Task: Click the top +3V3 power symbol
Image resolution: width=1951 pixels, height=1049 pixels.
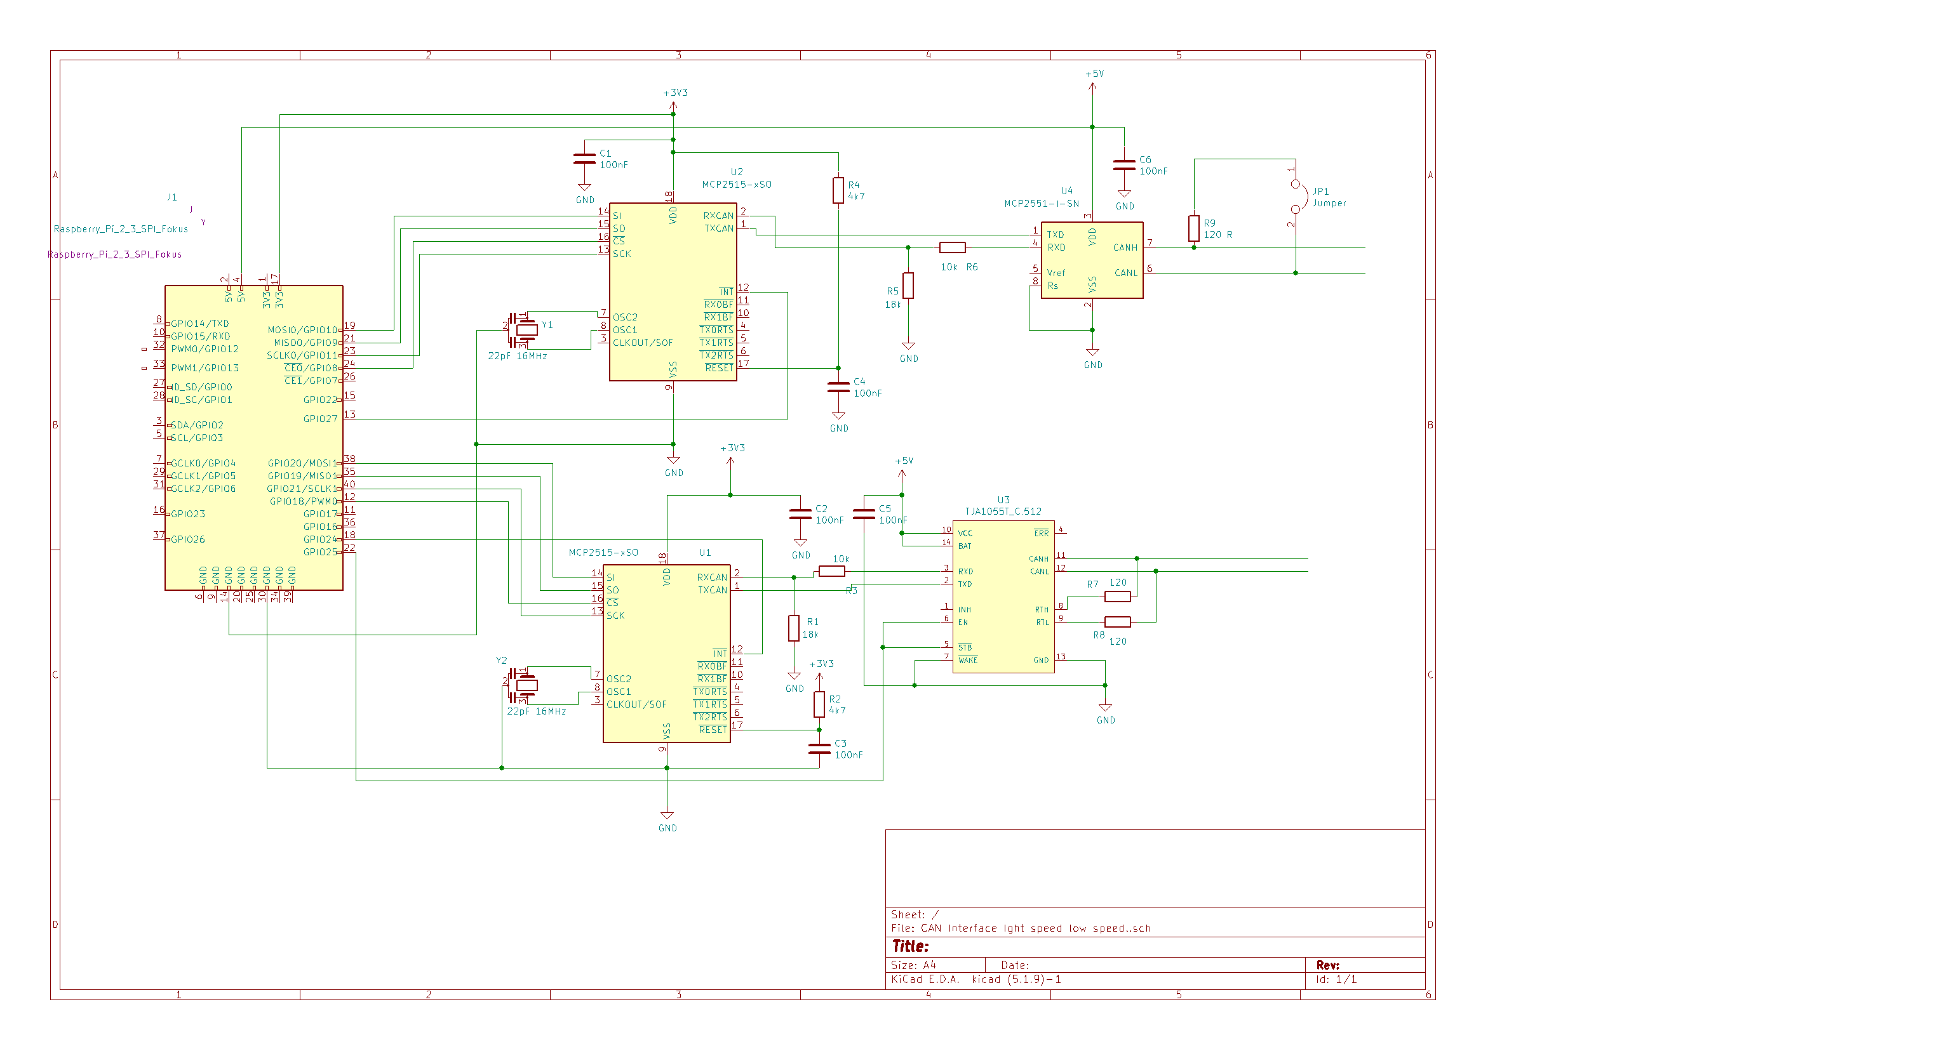Action: point(673,102)
